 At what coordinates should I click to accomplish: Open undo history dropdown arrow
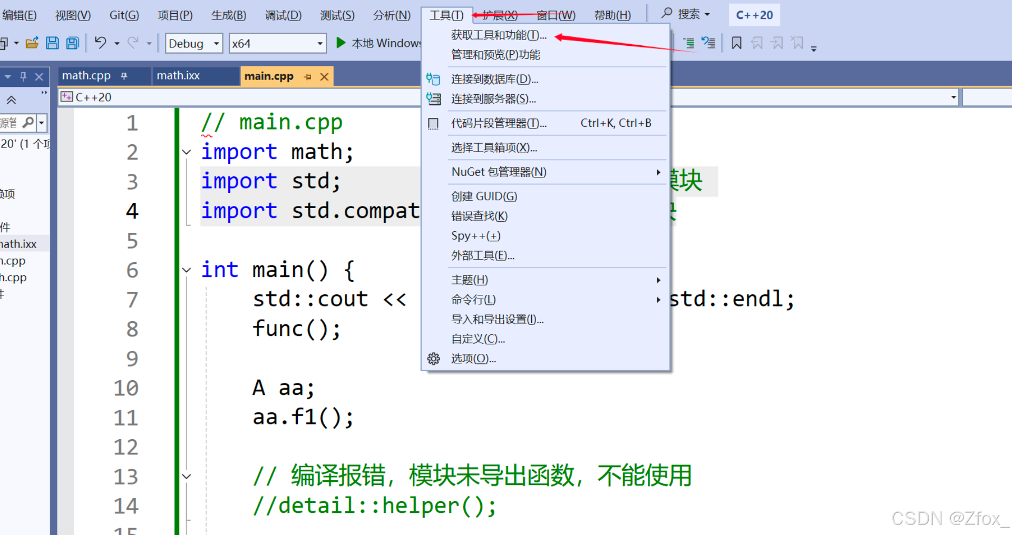click(117, 43)
